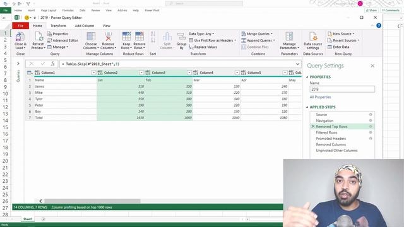Open the Data Type: Any dropdown

click(x=201, y=33)
